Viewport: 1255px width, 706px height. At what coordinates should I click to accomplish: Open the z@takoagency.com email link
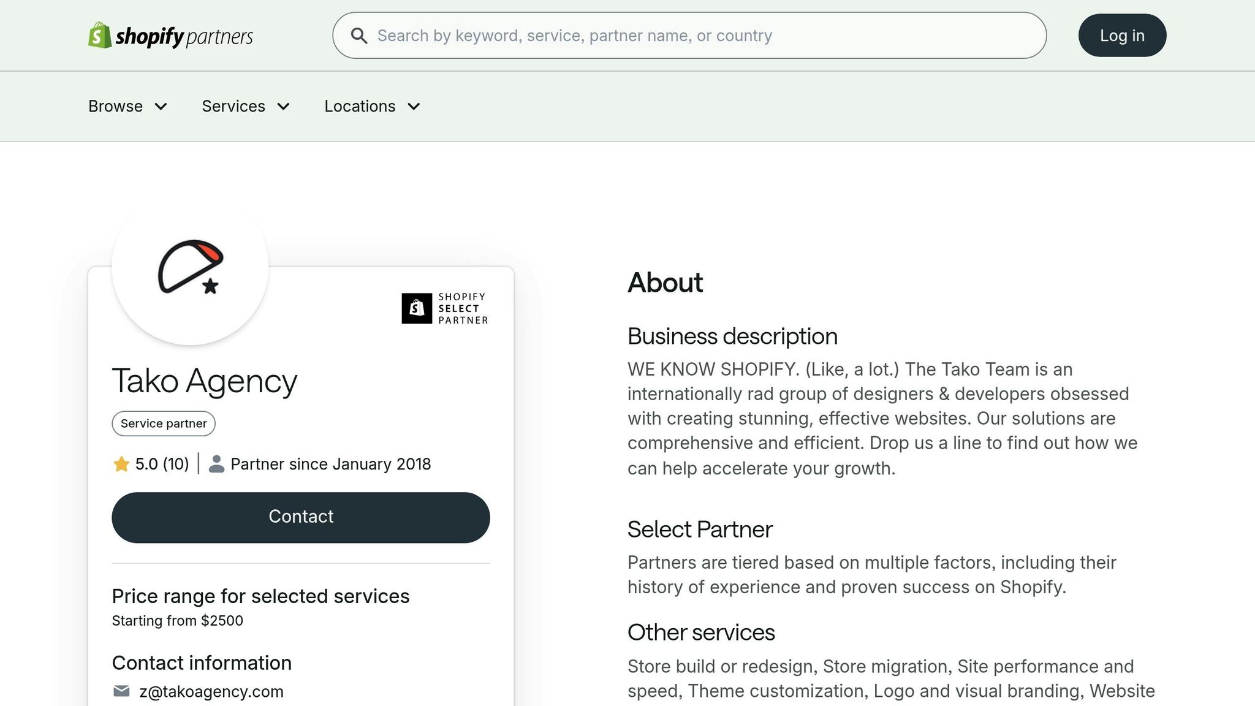pyautogui.click(x=211, y=692)
